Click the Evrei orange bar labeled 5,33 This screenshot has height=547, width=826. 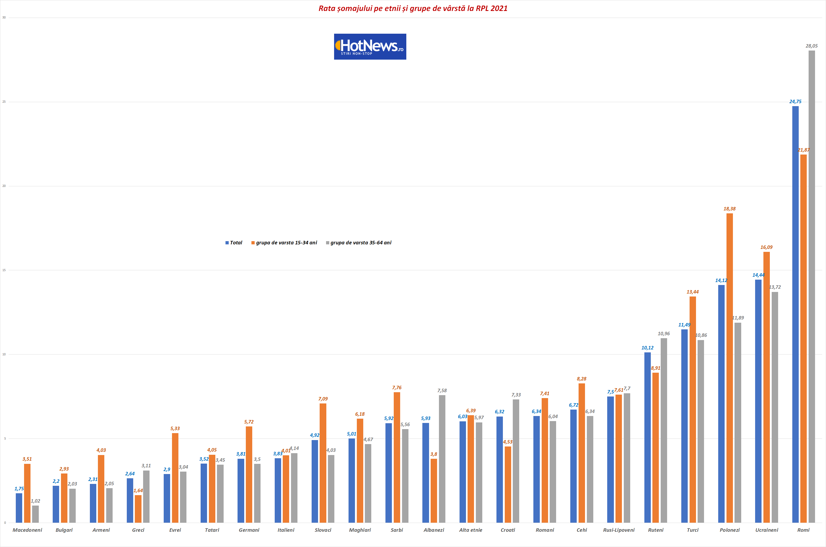(x=175, y=478)
